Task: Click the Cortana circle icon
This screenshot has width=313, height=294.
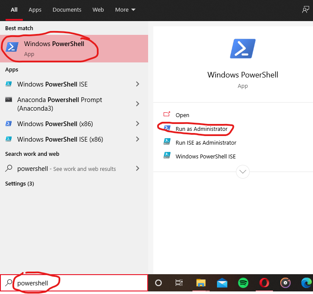Action: 158,283
